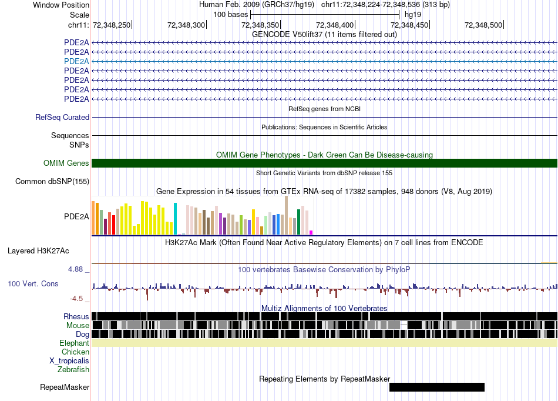Viewport: 558px width, 401px height.
Task: Click the Mouse alignment row
Action: pos(324,325)
